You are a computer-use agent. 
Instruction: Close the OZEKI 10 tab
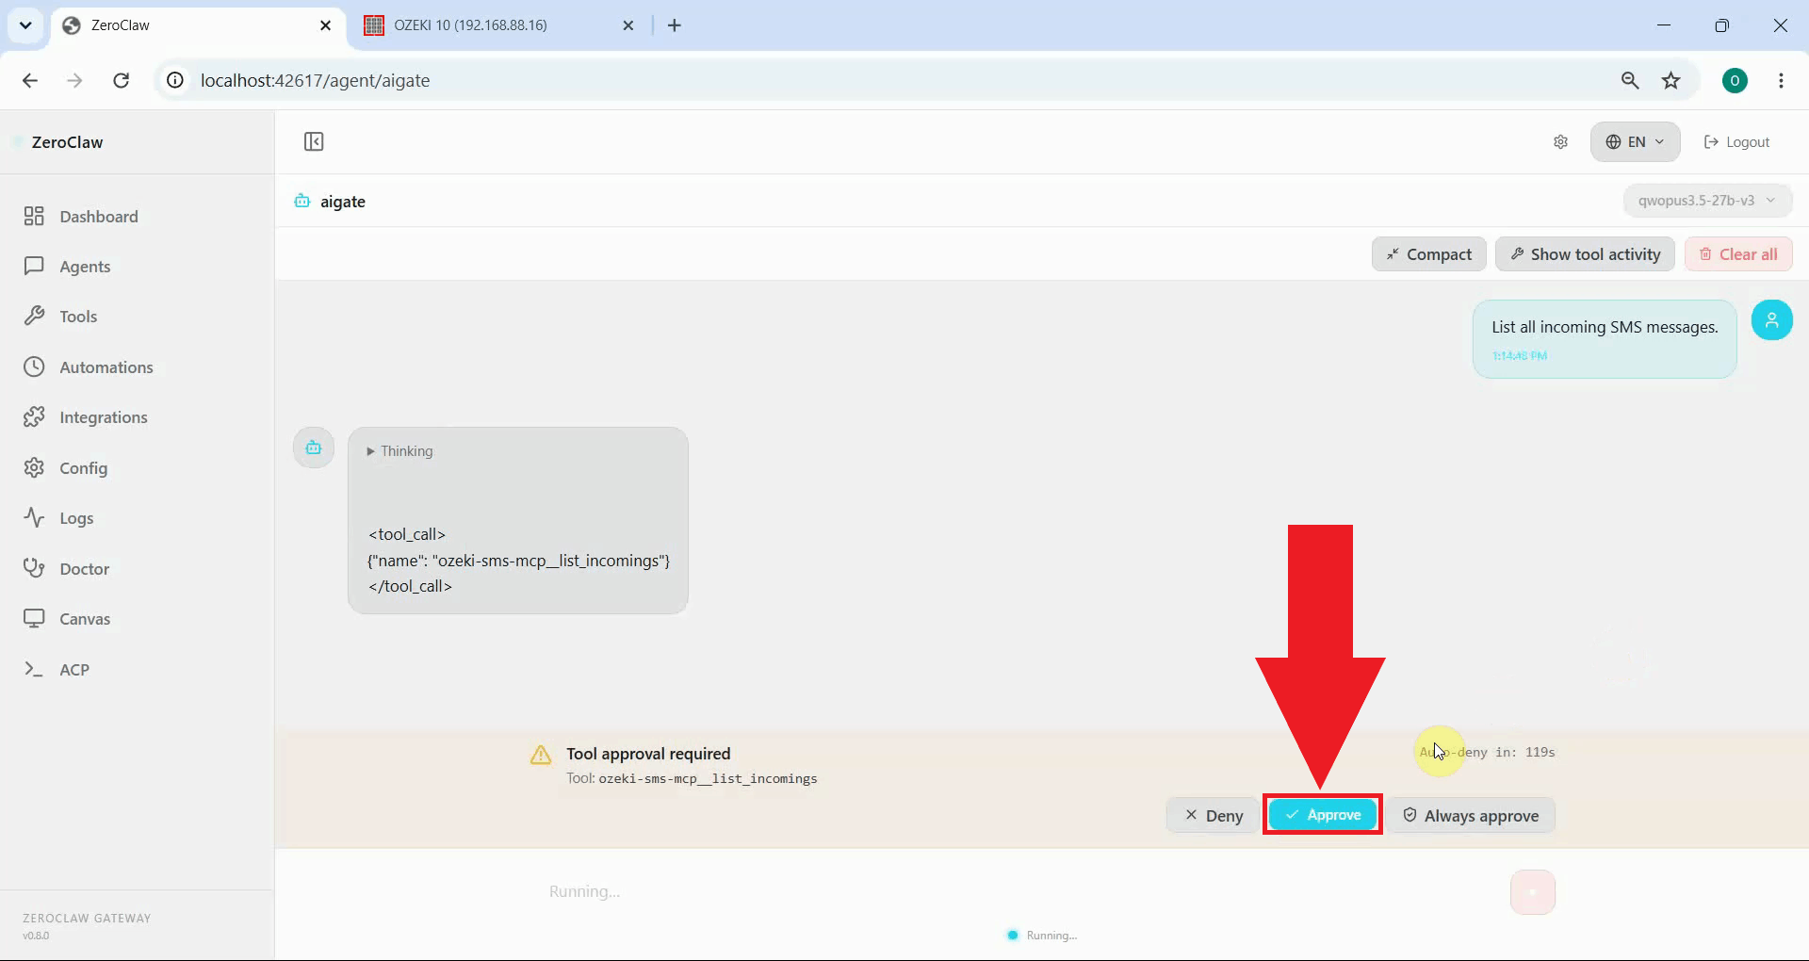tap(628, 25)
